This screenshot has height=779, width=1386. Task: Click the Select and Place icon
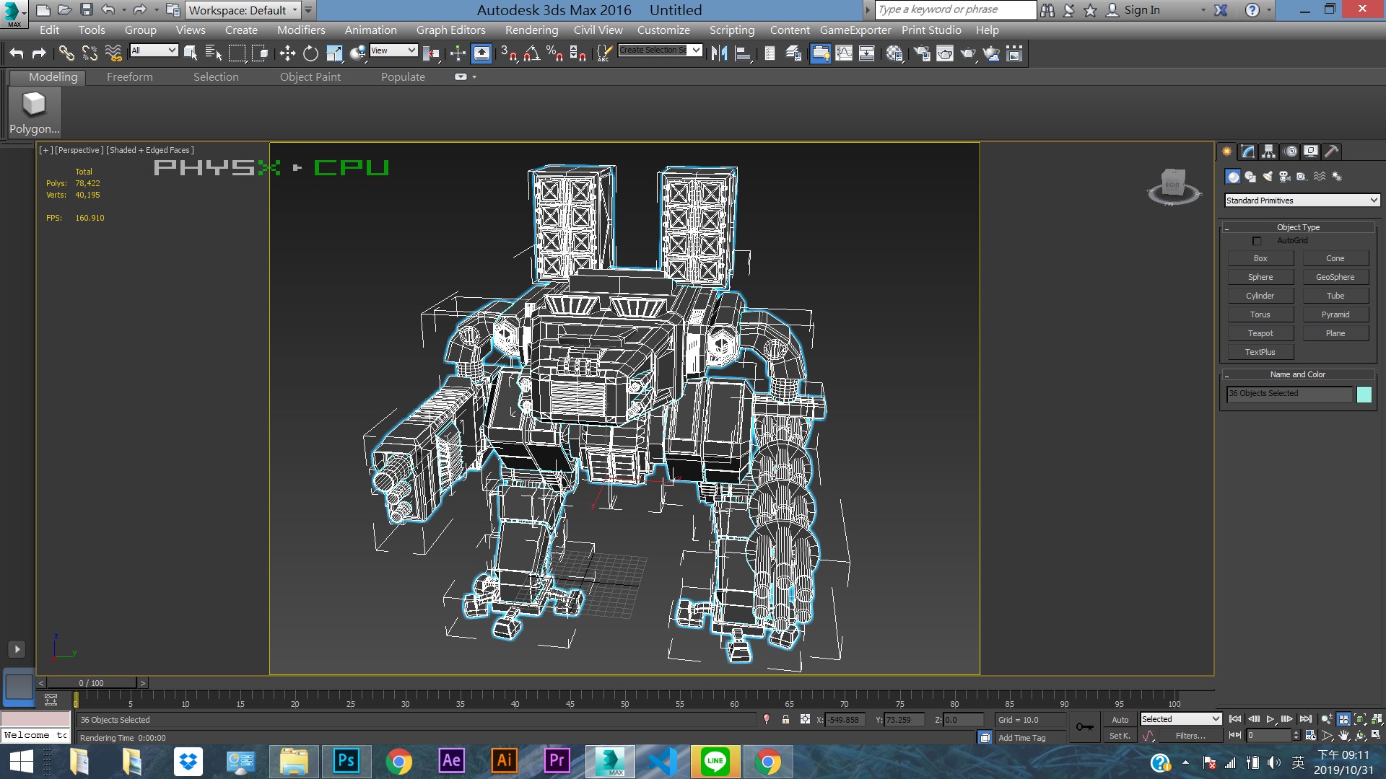tap(357, 53)
